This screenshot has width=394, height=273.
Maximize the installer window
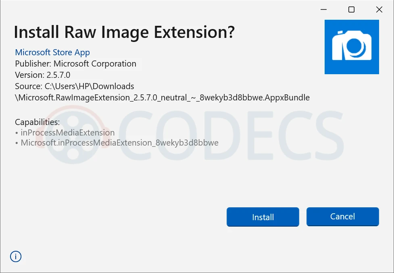click(351, 10)
